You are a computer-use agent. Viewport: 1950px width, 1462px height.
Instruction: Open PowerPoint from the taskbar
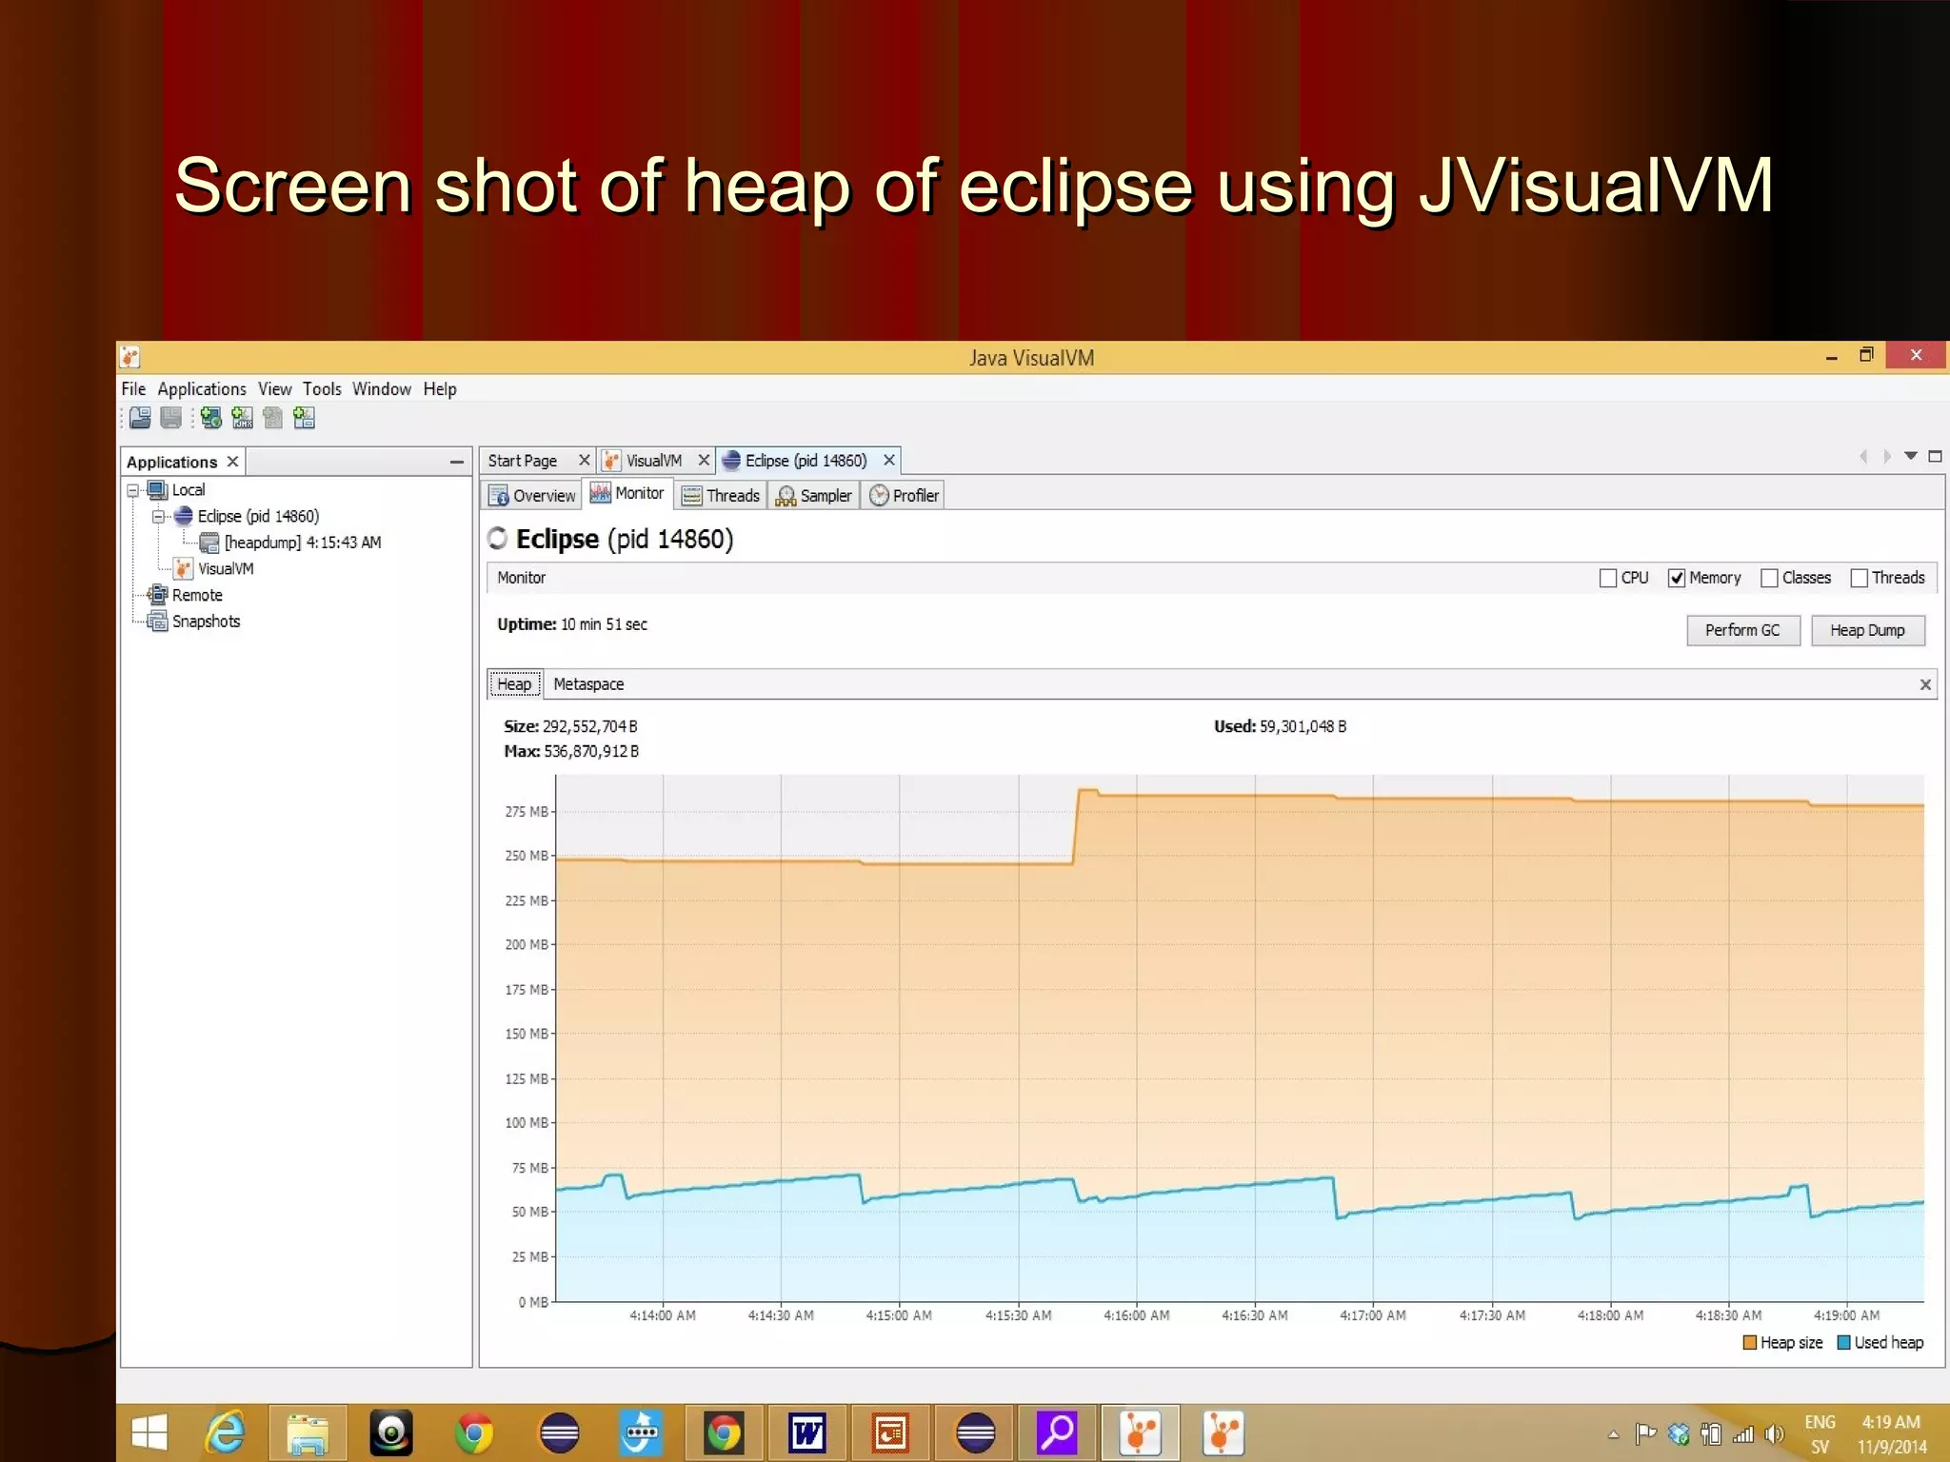tap(889, 1432)
